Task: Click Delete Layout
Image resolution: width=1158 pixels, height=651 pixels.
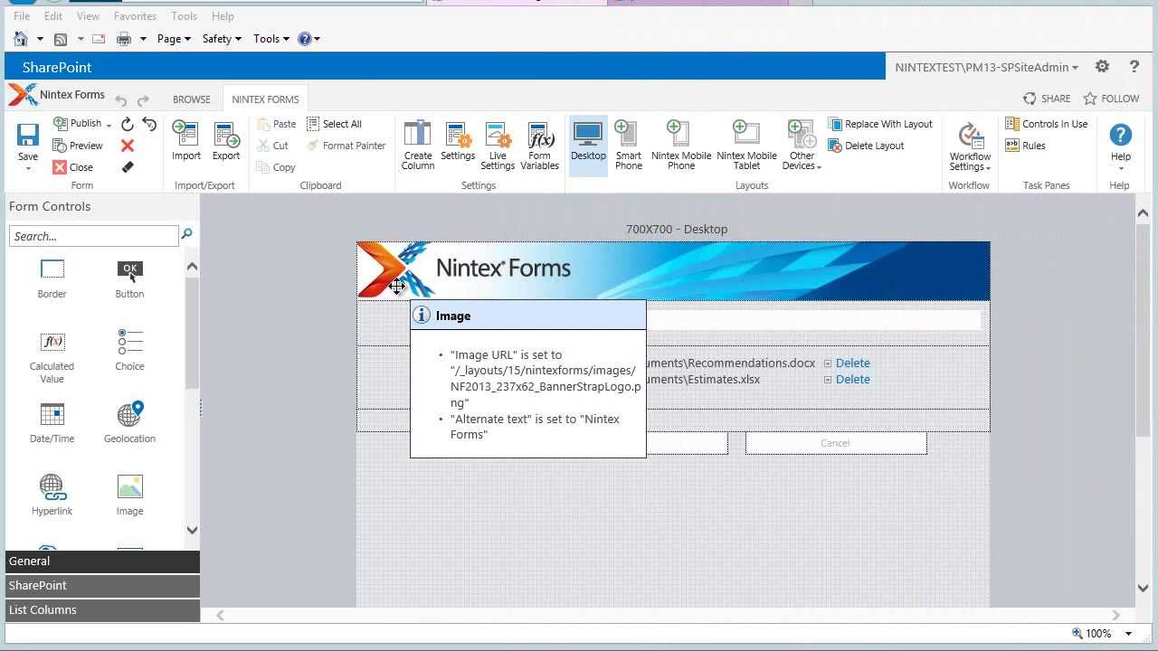Action: (866, 146)
